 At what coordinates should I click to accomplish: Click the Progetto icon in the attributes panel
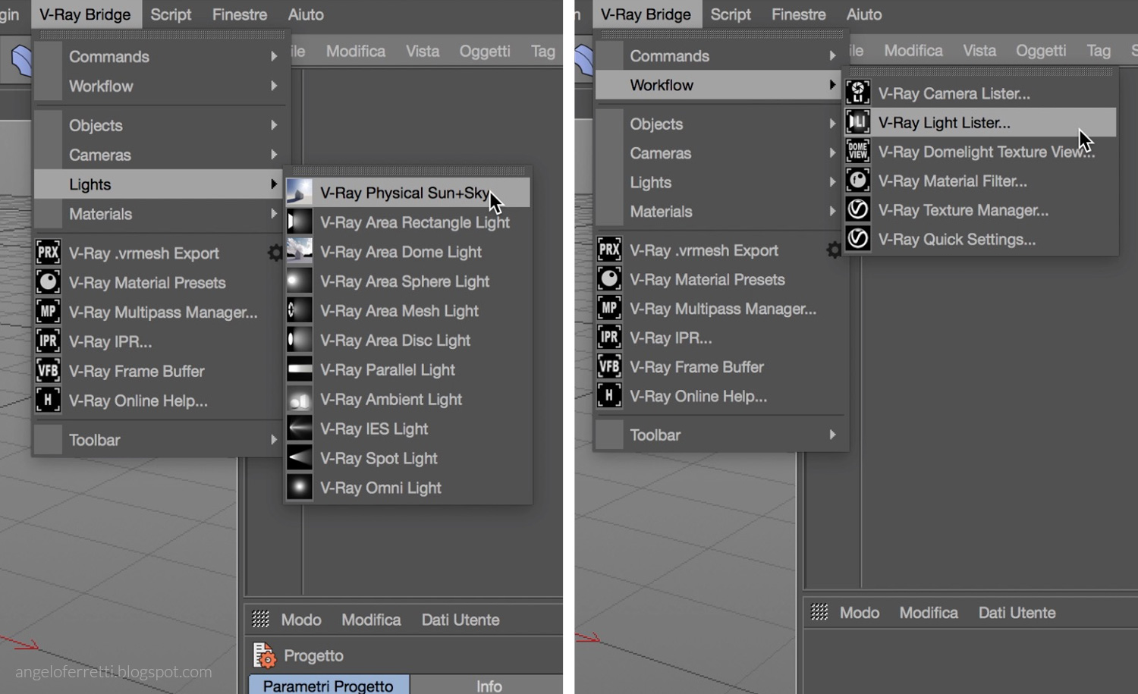click(x=265, y=655)
